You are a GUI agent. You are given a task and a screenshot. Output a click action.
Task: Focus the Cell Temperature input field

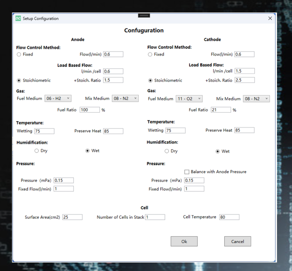(229, 217)
